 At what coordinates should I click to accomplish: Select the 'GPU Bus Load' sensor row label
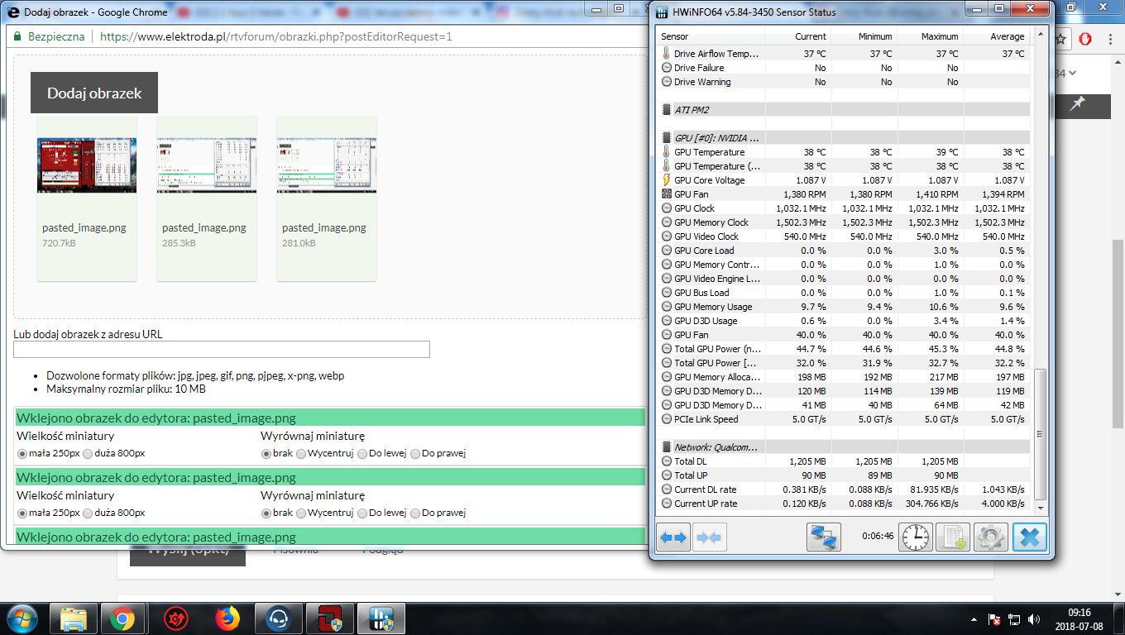point(701,293)
